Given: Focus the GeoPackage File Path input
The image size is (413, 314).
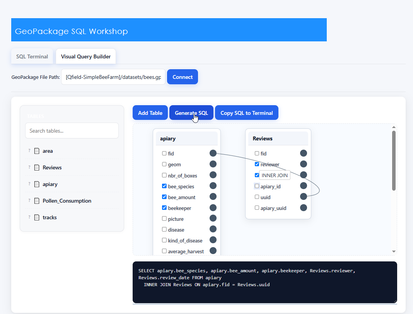Looking at the screenshot, I should pyautogui.click(x=113, y=77).
